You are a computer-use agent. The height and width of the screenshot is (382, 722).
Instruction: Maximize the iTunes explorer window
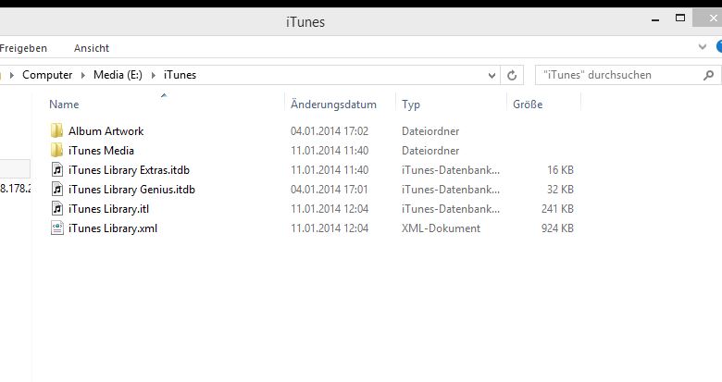pyautogui.click(x=680, y=18)
